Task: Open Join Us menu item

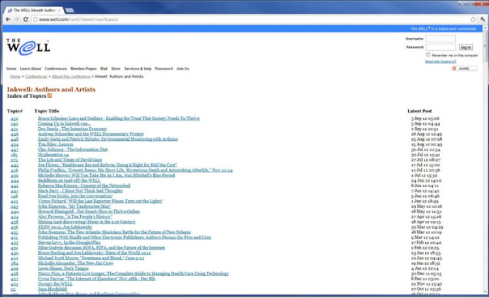Action: (x=183, y=68)
